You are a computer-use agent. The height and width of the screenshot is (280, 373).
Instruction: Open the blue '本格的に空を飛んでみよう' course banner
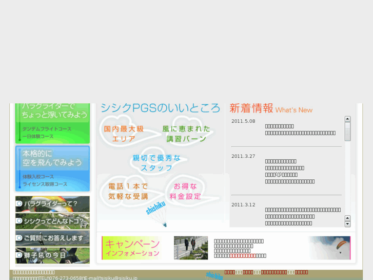pos(52,169)
